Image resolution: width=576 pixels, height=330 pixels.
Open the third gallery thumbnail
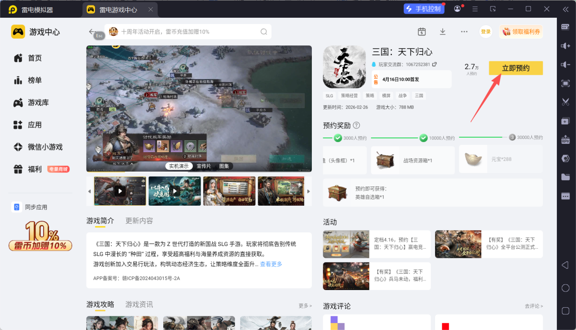point(229,191)
